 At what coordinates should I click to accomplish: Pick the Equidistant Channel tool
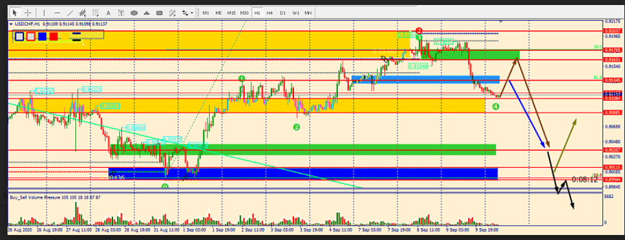point(83,13)
